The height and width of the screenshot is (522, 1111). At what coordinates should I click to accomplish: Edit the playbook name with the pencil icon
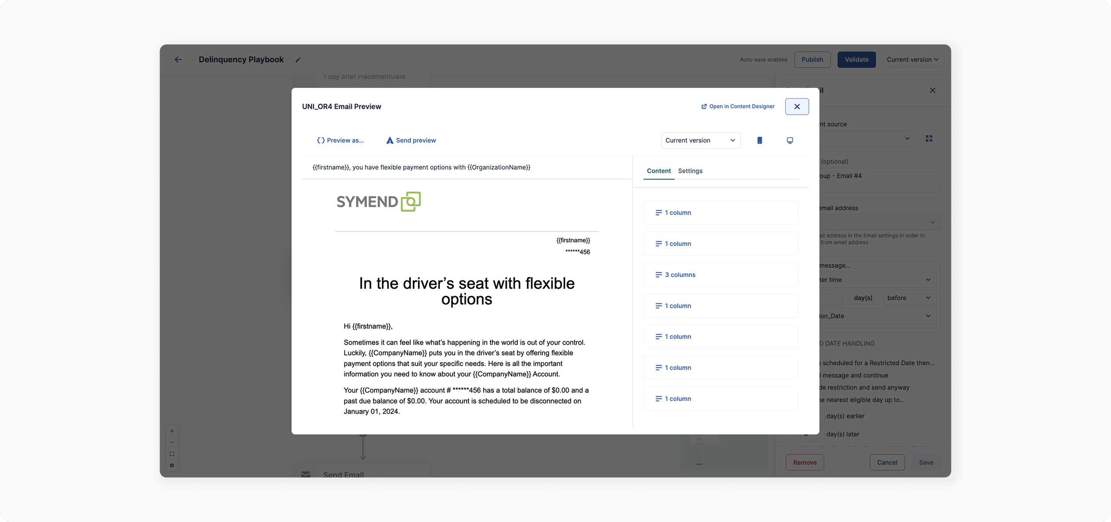click(298, 60)
